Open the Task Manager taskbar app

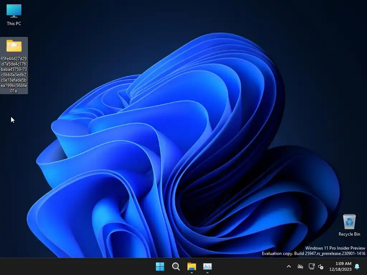pos(208,266)
